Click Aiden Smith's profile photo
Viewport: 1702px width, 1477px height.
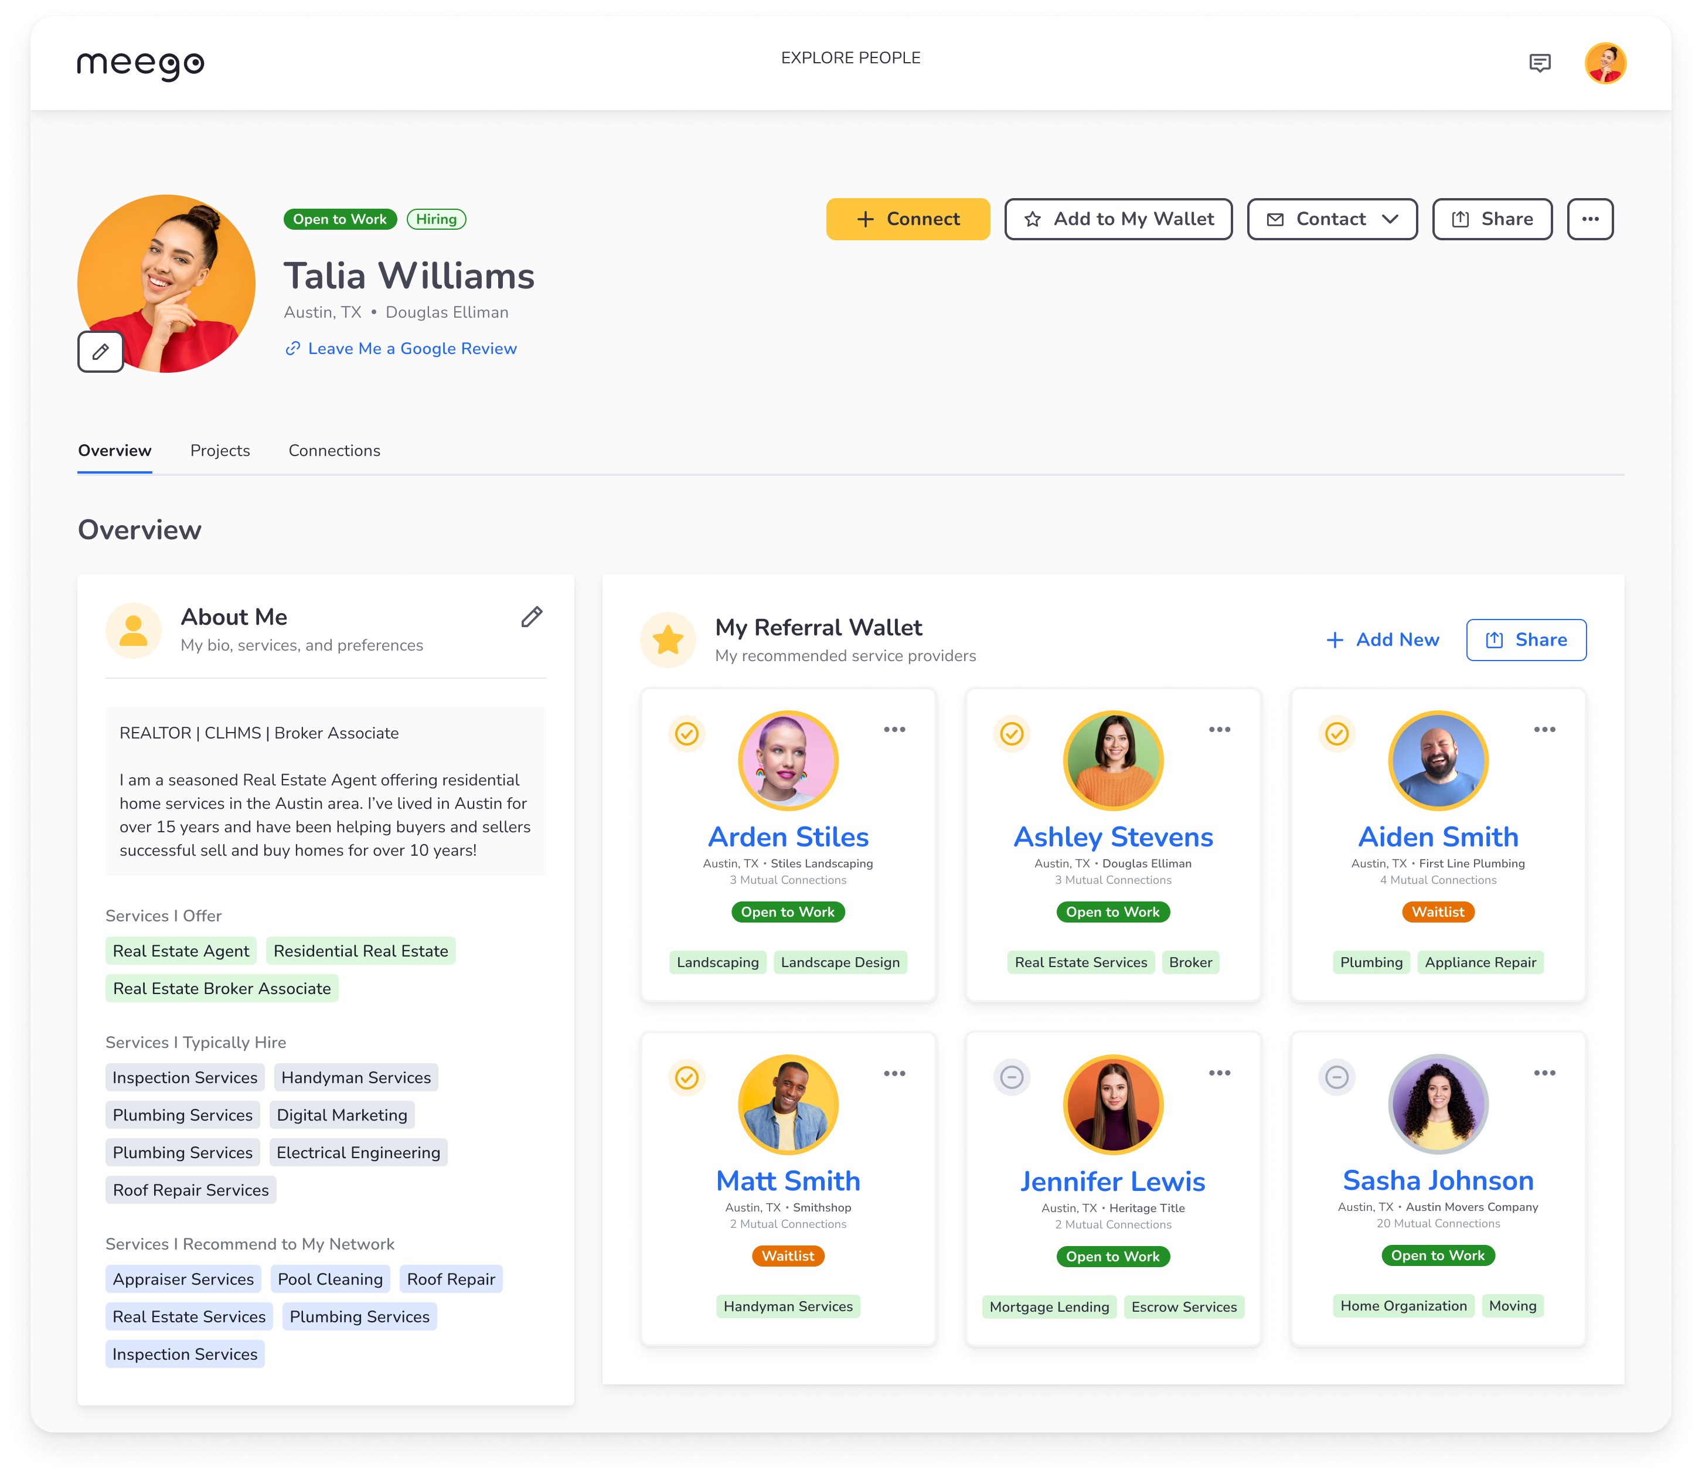tap(1438, 761)
